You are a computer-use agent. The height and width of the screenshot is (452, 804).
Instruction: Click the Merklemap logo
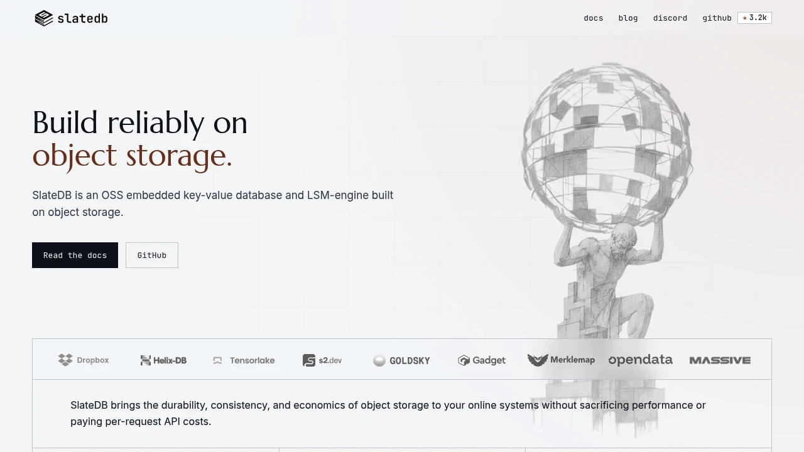(x=561, y=360)
